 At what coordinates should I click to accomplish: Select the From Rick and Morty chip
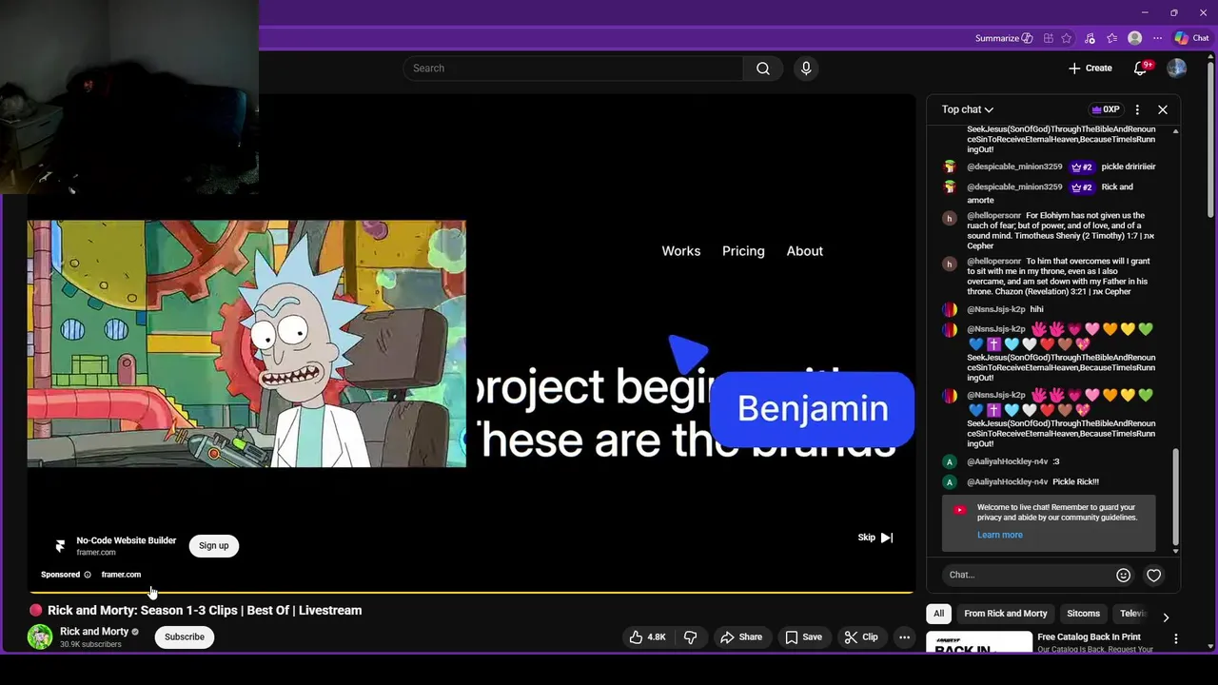(x=1005, y=614)
